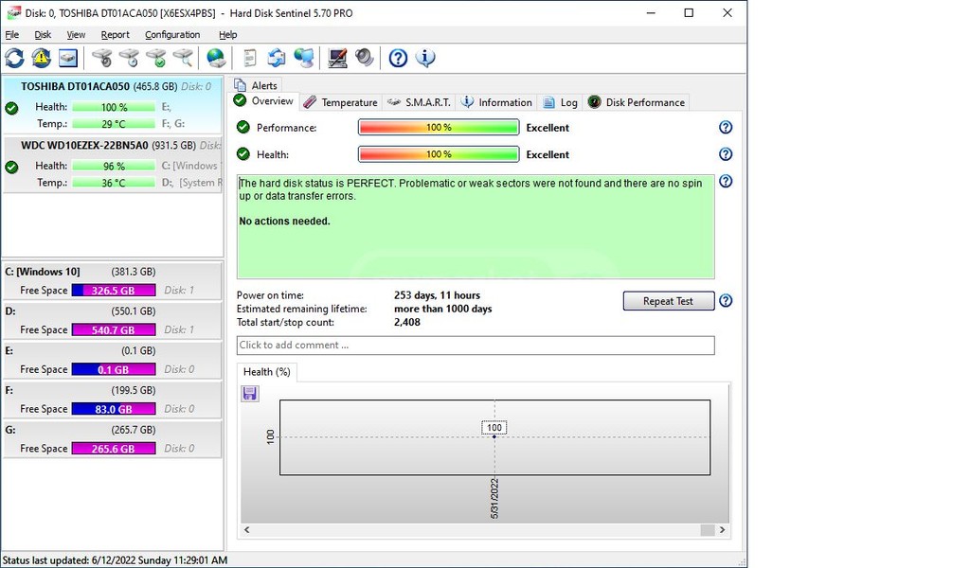Viewport: 970px width, 568px height.
Task: Switch to the Temperature tab
Action: pos(341,102)
